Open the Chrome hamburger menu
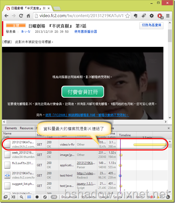The height and width of the screenshot is (203, 175). tap(168, 16)
